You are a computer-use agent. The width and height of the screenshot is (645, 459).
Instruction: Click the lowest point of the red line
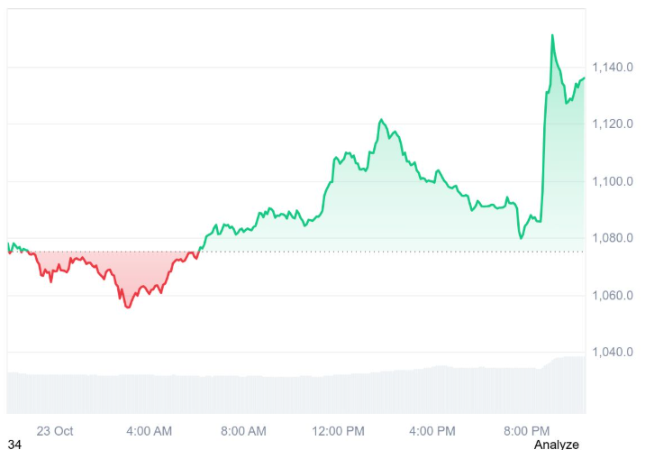click(x=128, y=307)
